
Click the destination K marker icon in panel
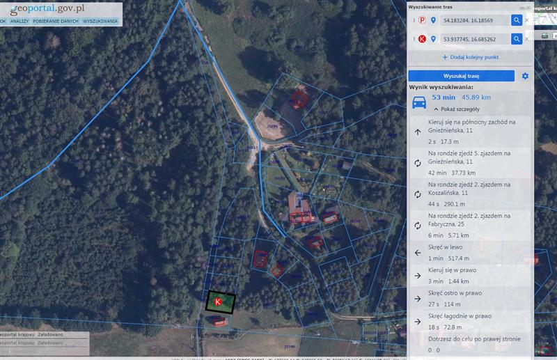coord(422,40)
